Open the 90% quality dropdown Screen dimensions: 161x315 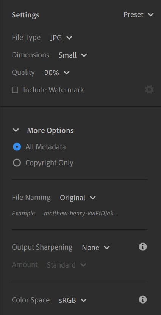point(57,73)
